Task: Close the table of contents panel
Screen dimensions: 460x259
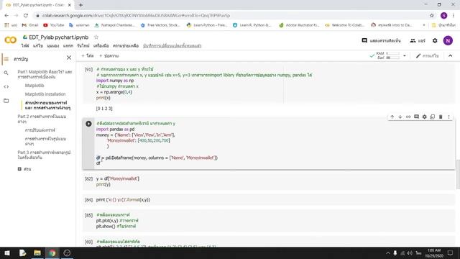Action: click(69, 58)
